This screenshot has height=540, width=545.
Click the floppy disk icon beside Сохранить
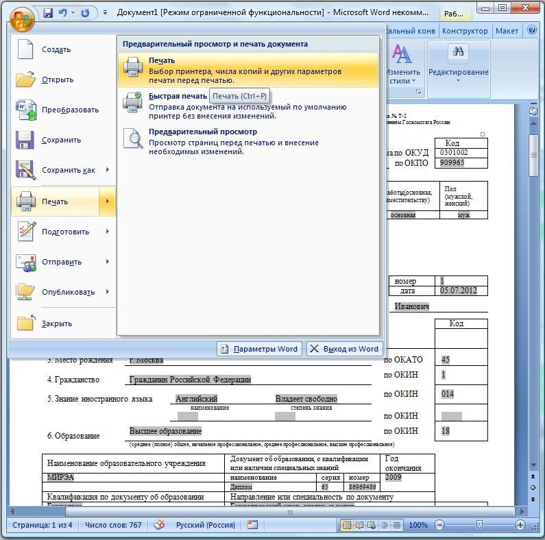pyautogui.click(x=25, y=140)
